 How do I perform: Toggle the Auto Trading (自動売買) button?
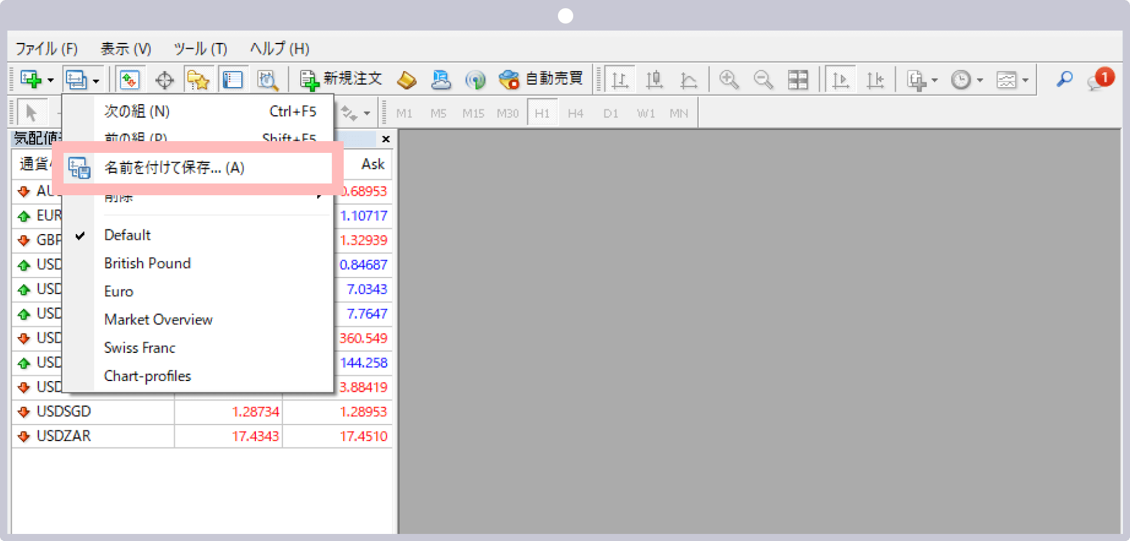tap(540, 79)
